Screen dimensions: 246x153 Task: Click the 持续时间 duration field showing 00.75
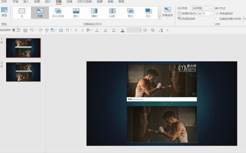tap(203, 13)
